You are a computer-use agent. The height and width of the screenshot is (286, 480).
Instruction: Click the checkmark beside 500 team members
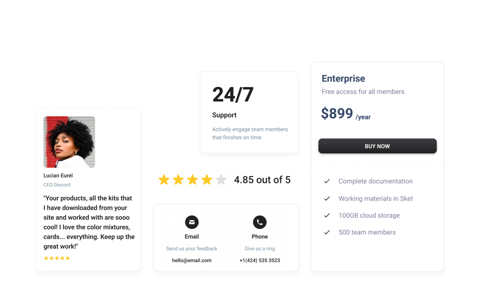tap(327, 232)
